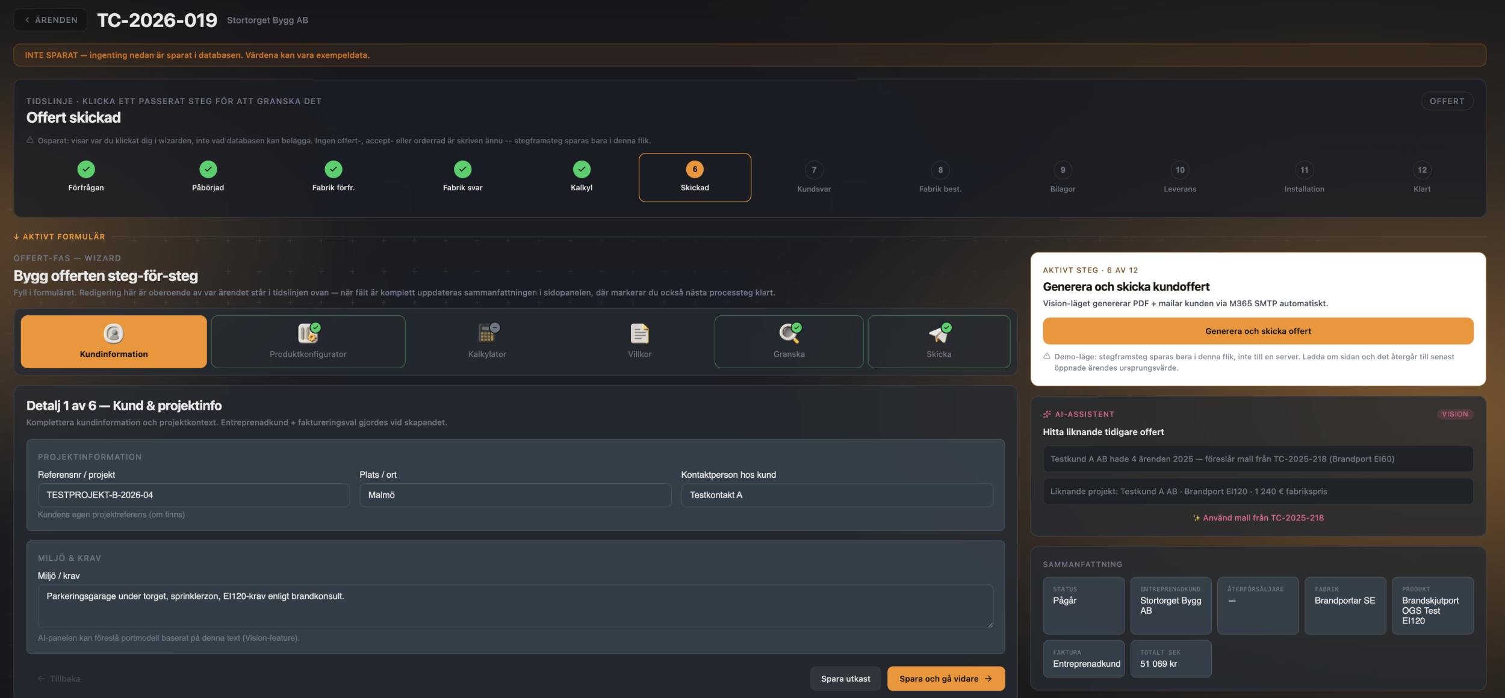Switch to the Produktkonfigurator tab
The width and height of the screenshot is (1505, 698).
click(308, 341)
